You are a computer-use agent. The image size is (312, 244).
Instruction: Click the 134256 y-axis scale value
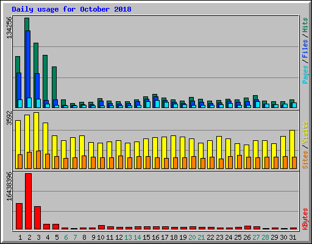tap(9, 27)
